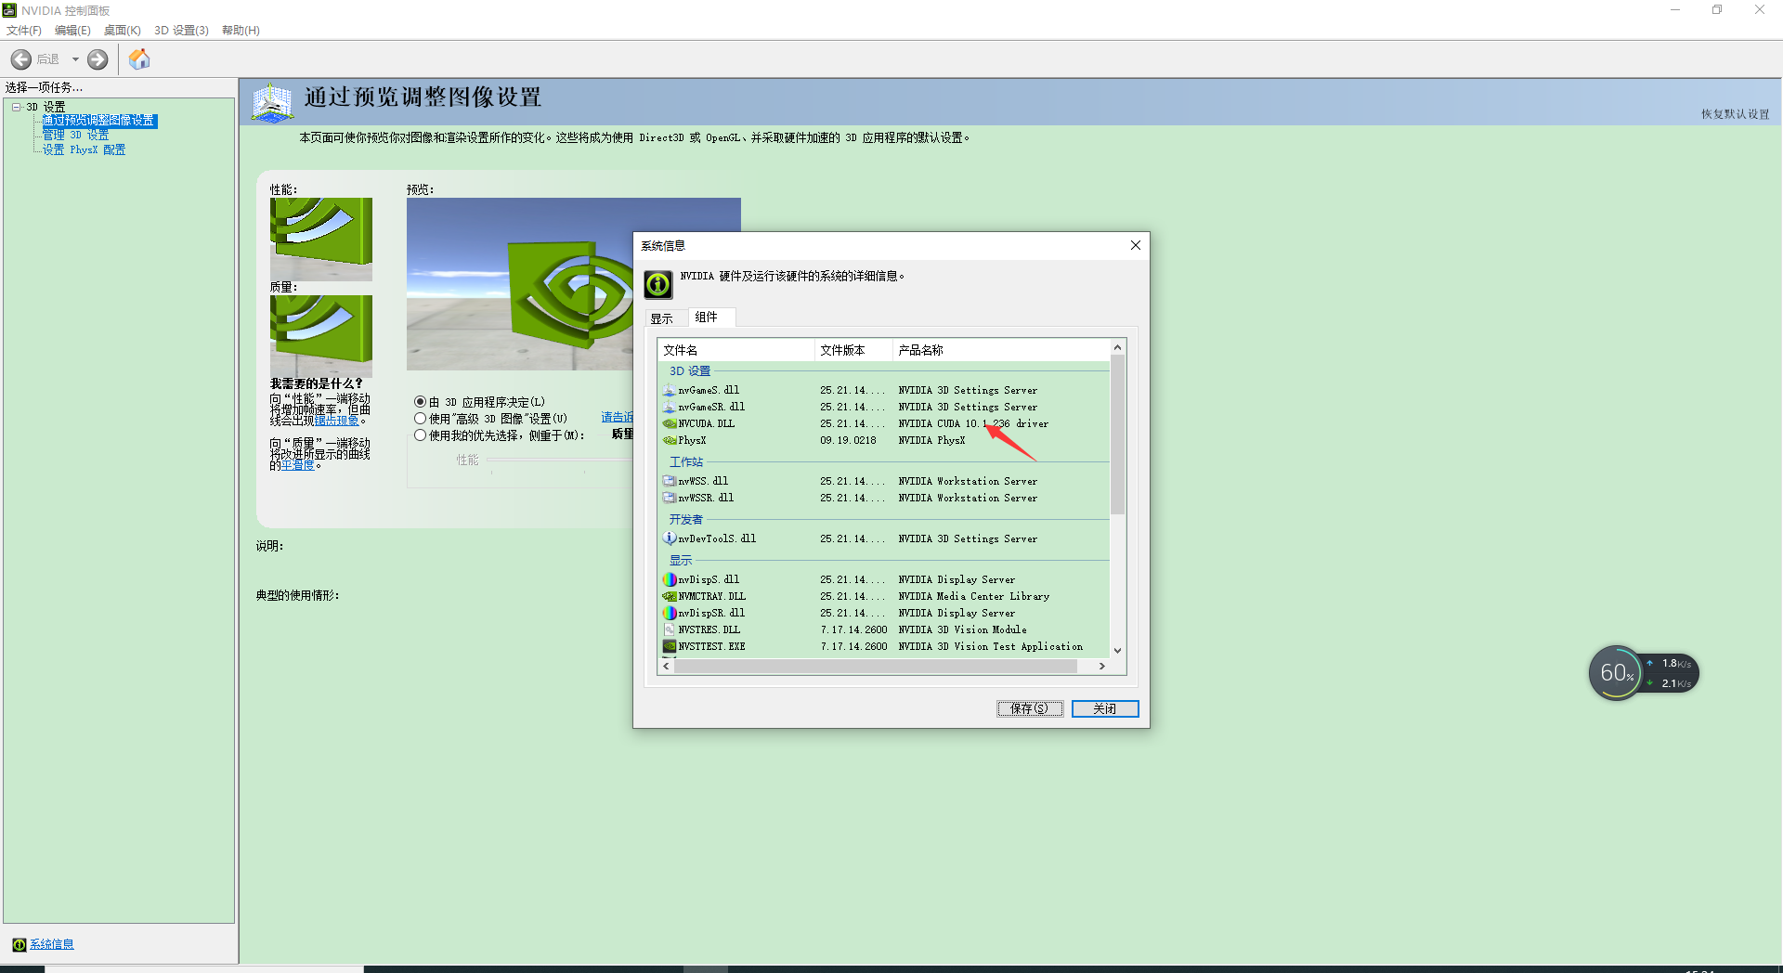Switch to the 组件 tab in dialog
Viewport: 1783px width, 973px height.
711,318
